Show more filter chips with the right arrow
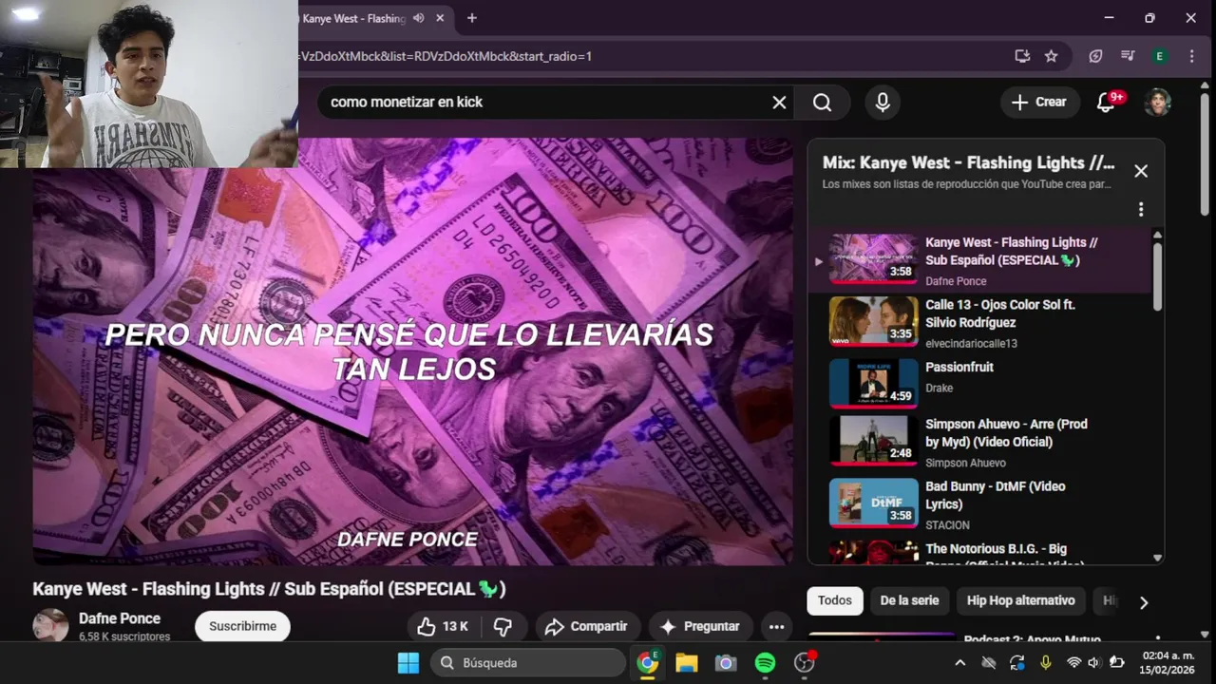The width and height of the screenshot is (1216, 684). pos(1144,602)
